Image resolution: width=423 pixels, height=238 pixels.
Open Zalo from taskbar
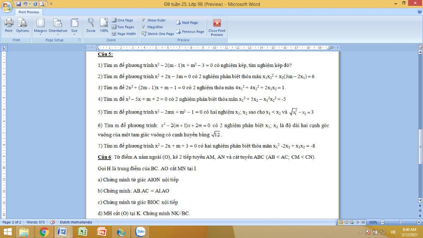point(140,232)
